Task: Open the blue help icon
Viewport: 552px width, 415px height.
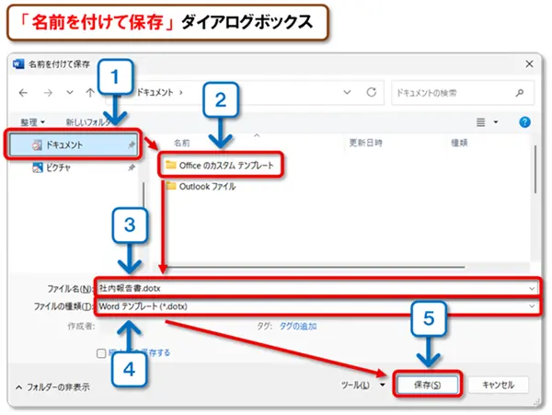Action: [x=524, y=122]
